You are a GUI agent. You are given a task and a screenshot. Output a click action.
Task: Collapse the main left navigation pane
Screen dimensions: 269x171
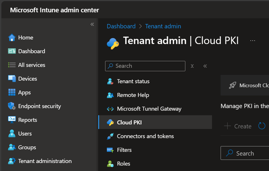pos(92,24)
